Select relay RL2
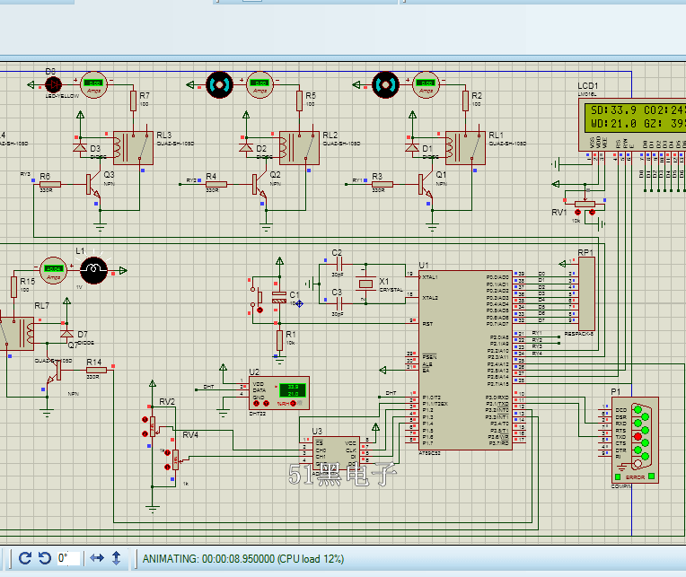This screenshot has width=686, height=577. click(x=299, y=148)
